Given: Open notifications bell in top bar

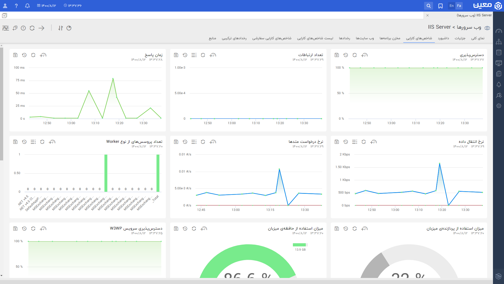Looking at the screenshot, I should pos(27,6).
